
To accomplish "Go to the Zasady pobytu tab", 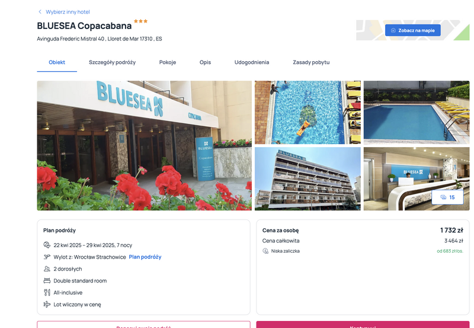I will pos(311,62).
